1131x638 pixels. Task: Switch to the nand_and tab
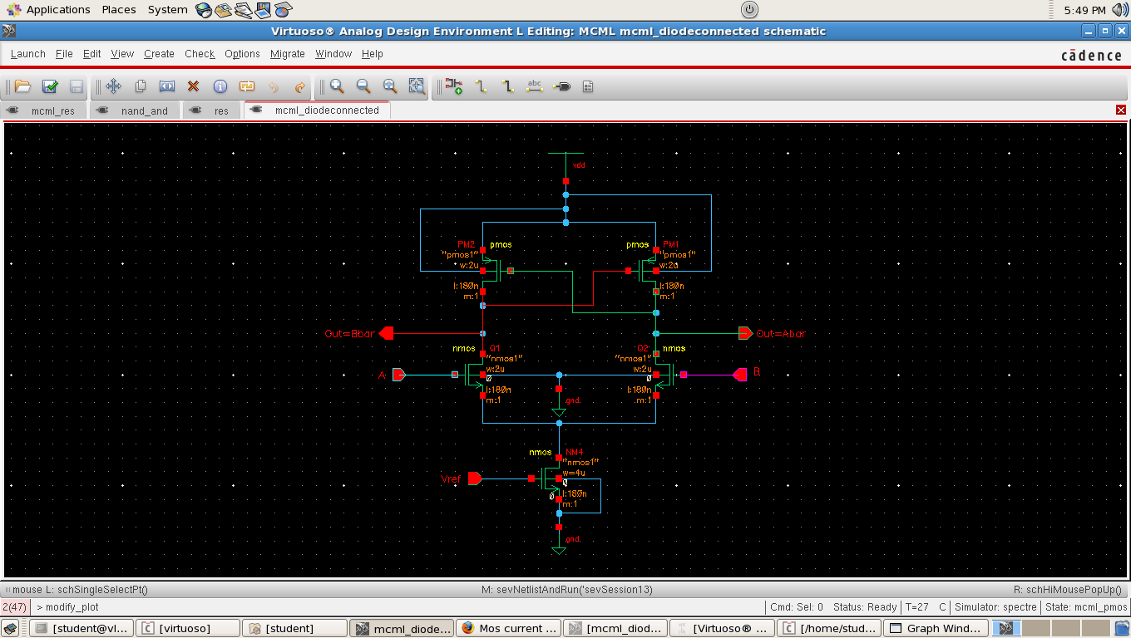tap(144, 110)
